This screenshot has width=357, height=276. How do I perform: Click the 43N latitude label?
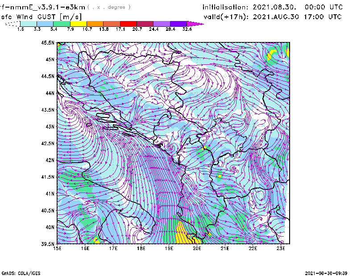[50, 126]
